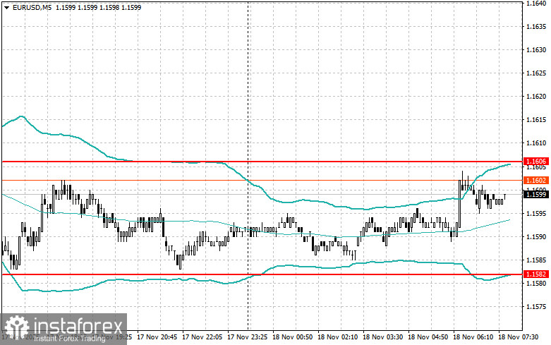
Task: Select the 18 Nov 02:10 time label
Action: [338, 337]
